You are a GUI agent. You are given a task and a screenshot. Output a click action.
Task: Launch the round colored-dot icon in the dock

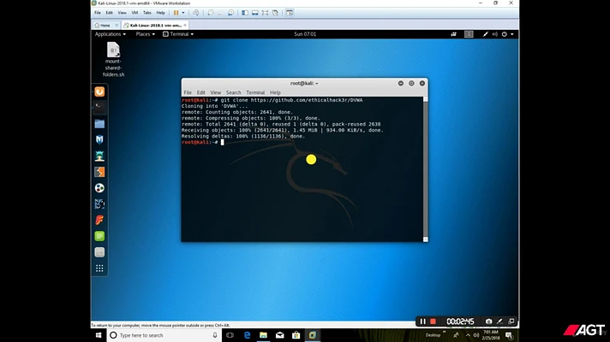click(99, 188)
